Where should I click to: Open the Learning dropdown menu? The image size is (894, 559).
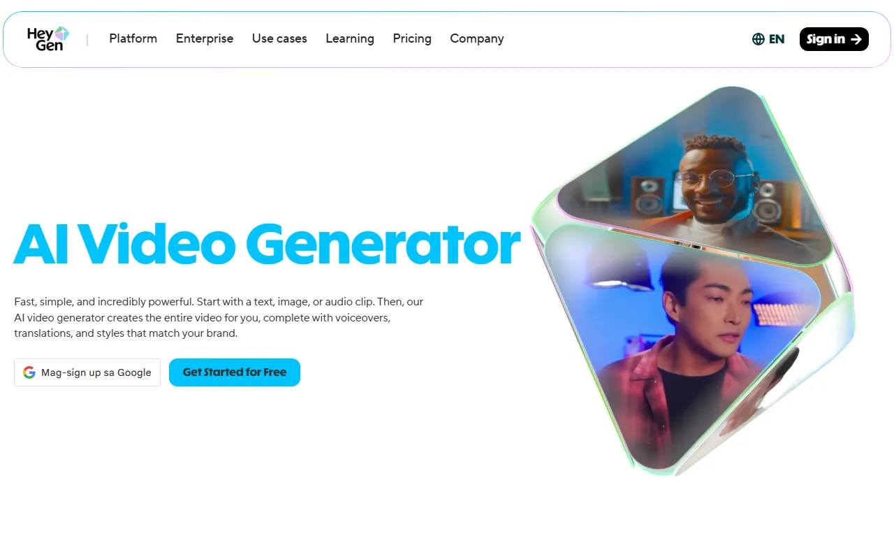pos(350,38)
